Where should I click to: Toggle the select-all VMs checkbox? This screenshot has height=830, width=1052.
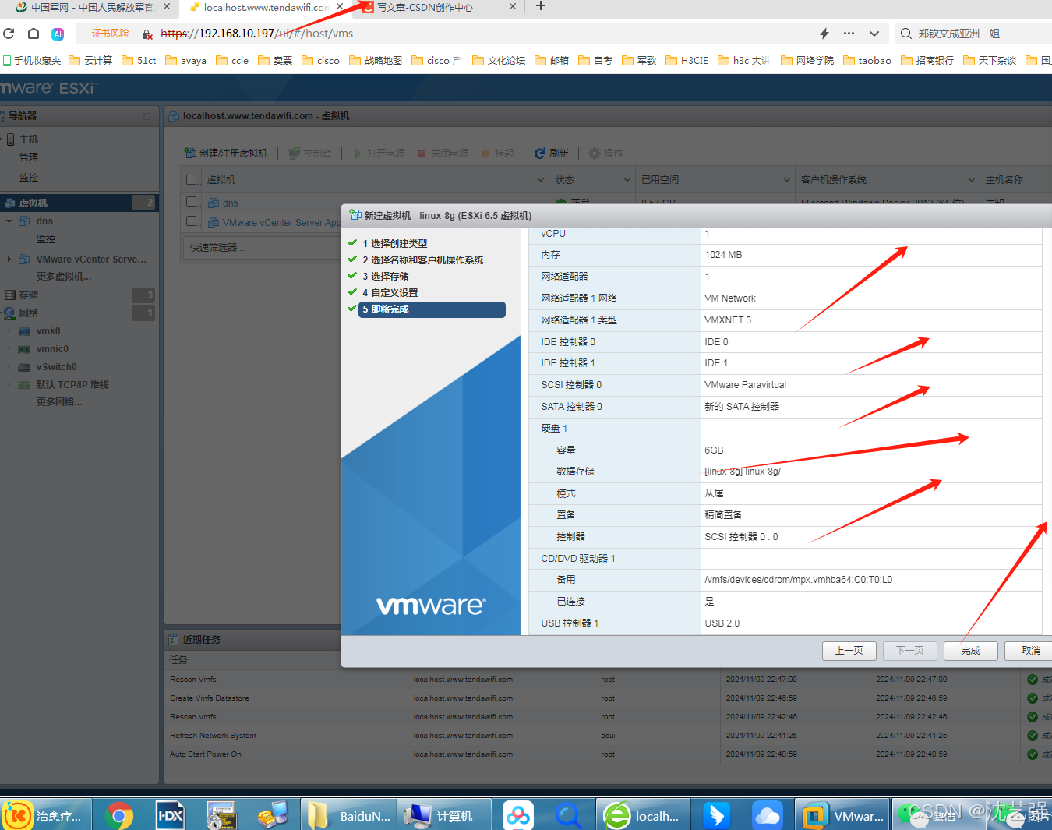click(191, 180)
